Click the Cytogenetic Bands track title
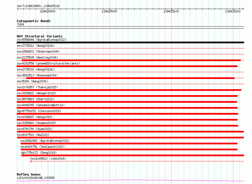The image size is (252, 184). pyautogui.click(x=34, y=21)
